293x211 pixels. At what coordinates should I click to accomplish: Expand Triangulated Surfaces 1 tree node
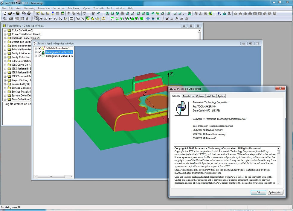point(36,52)
